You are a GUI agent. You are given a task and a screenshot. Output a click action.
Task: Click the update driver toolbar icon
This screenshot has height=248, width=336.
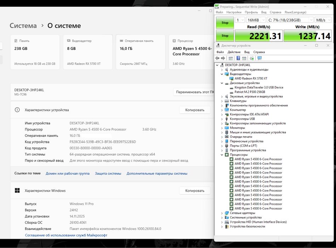tap(252, 58)
